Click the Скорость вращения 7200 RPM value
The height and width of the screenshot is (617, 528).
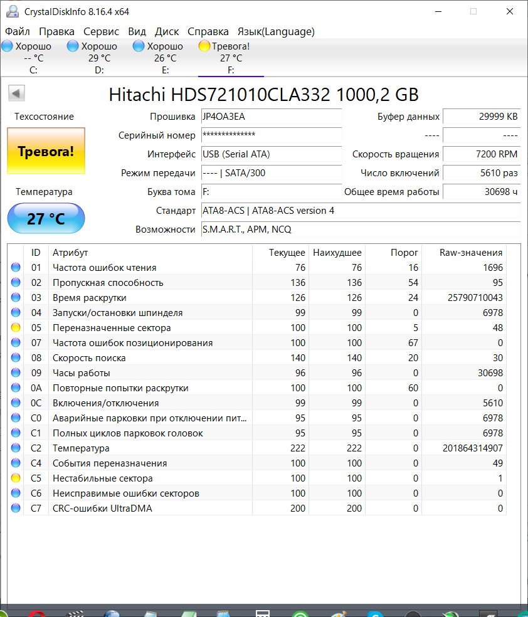click(482, 154)
